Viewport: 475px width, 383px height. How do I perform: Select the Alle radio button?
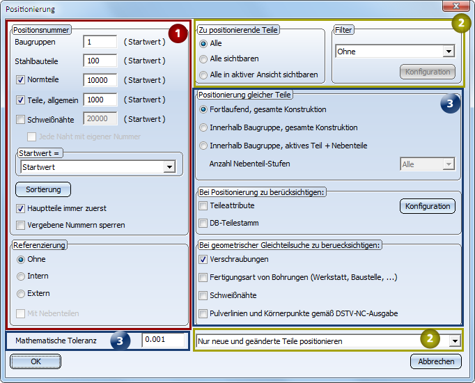pos(203,44)
